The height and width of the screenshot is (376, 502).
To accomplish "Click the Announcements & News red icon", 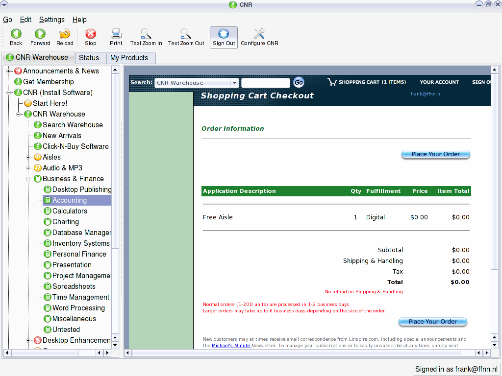I will [18, 71].
